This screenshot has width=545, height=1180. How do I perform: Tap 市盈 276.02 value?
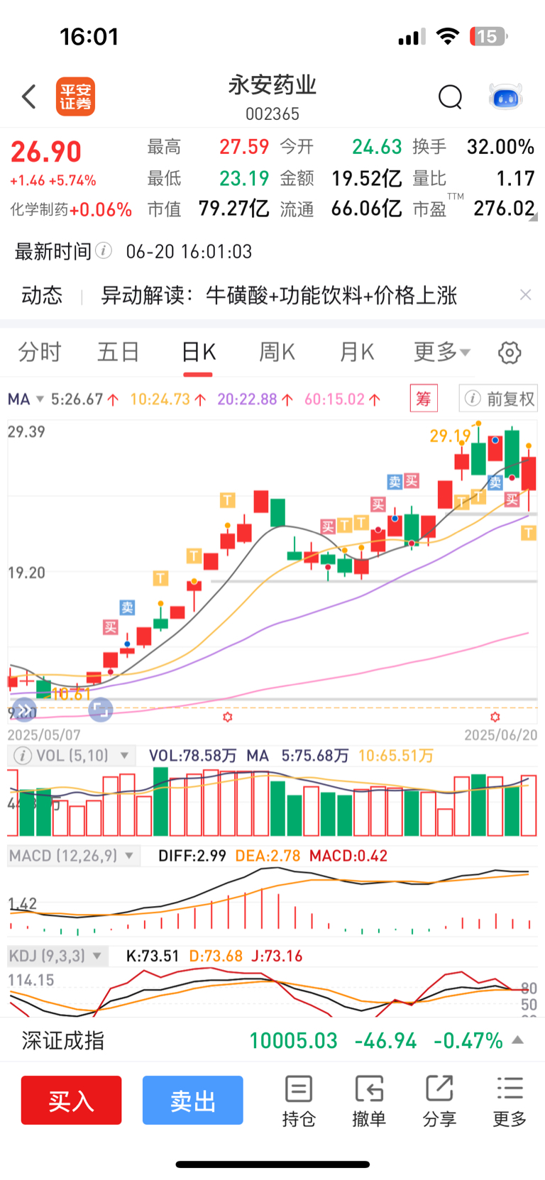504,209
